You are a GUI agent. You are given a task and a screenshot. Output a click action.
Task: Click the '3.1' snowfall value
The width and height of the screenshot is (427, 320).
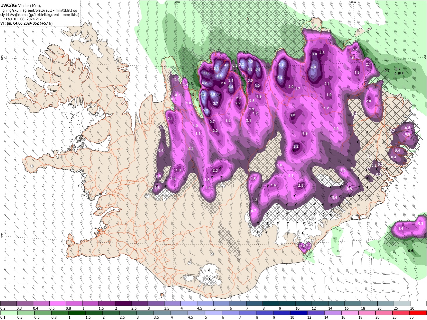[231, 81]
